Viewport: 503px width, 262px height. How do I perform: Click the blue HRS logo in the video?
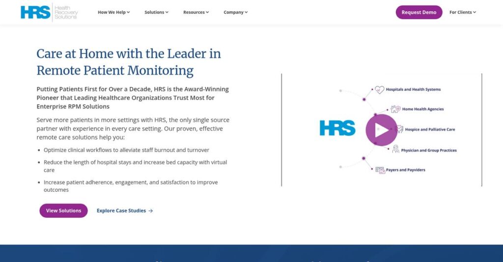coord(337,128)
